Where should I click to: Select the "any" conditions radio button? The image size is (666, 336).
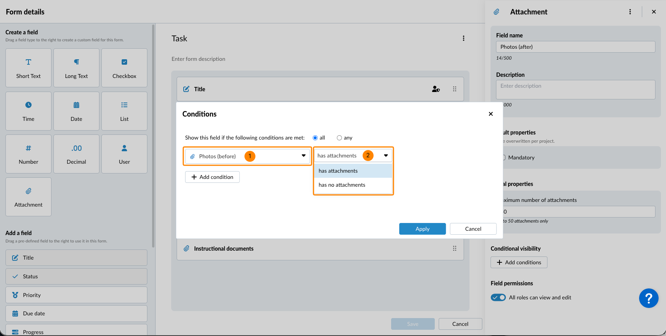point(339,138)
